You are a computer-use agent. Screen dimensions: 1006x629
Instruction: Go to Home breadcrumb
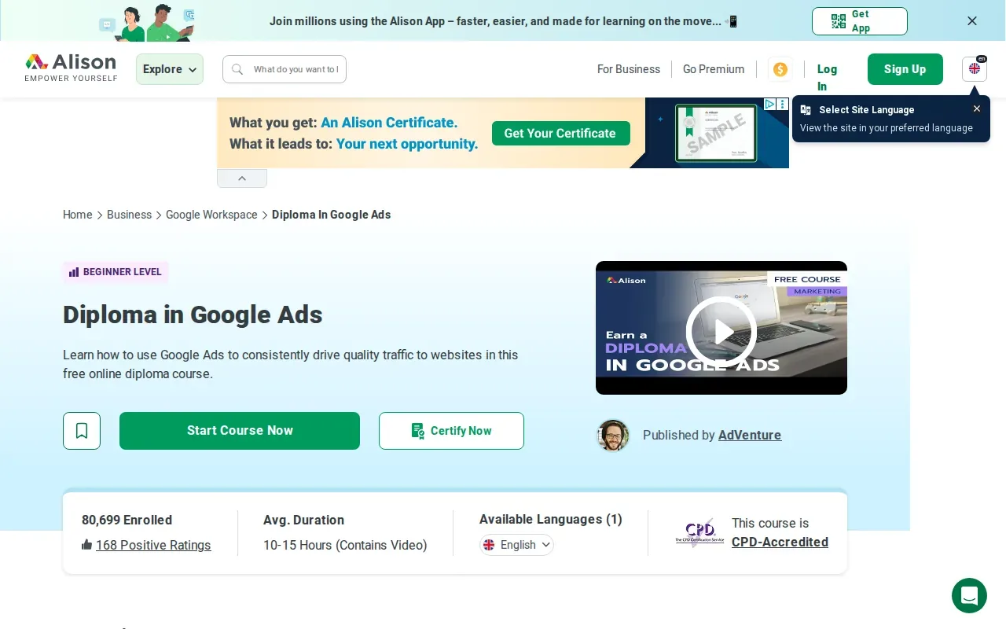pos(78,215)
